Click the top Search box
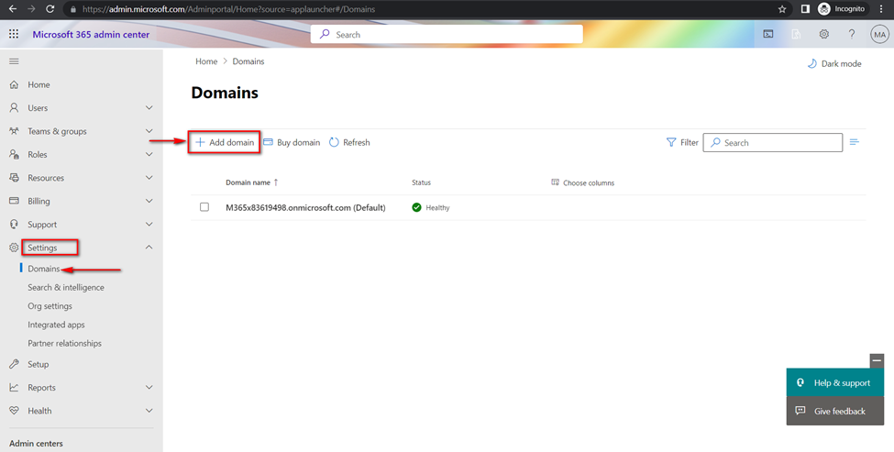 (447, 34)
